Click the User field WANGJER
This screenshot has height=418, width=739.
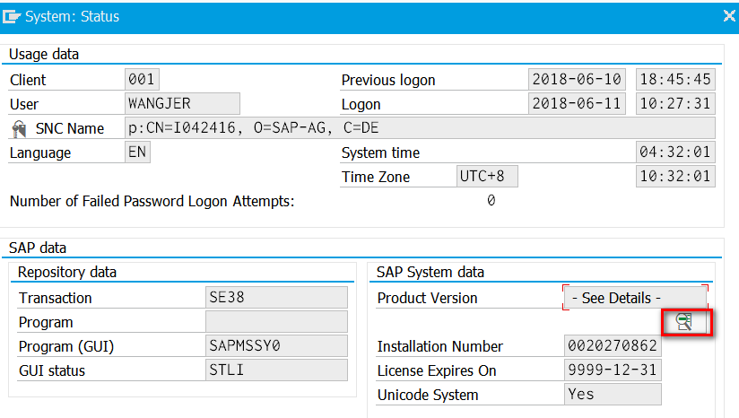pos(182,104)
